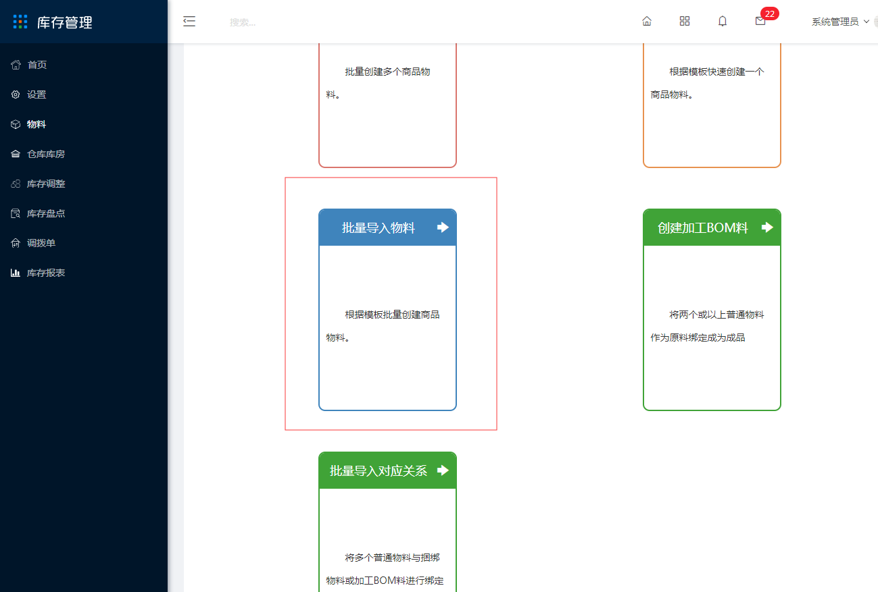
Task: Click the app grid logo icon
Action: tap(21, 22)
